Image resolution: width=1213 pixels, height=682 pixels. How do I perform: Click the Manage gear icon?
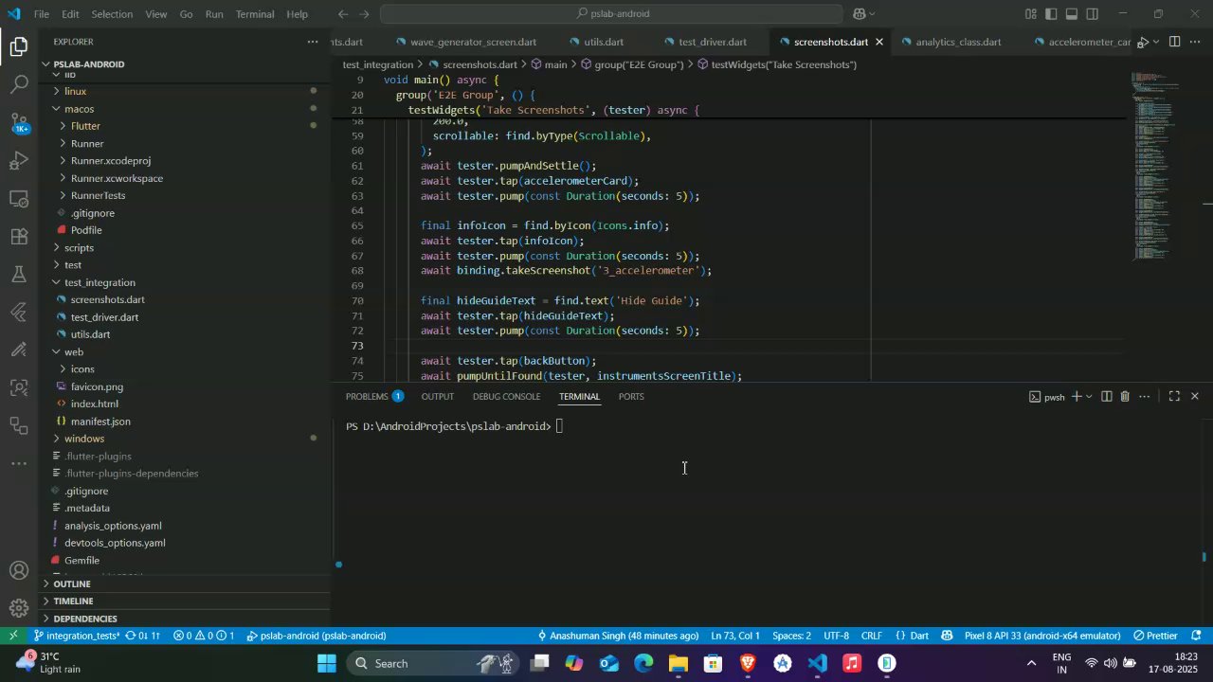pos(19,608)
